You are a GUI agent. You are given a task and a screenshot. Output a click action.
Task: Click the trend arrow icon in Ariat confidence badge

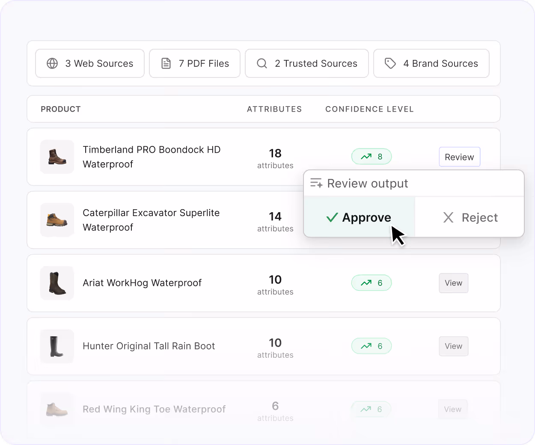tap(366, 283)
